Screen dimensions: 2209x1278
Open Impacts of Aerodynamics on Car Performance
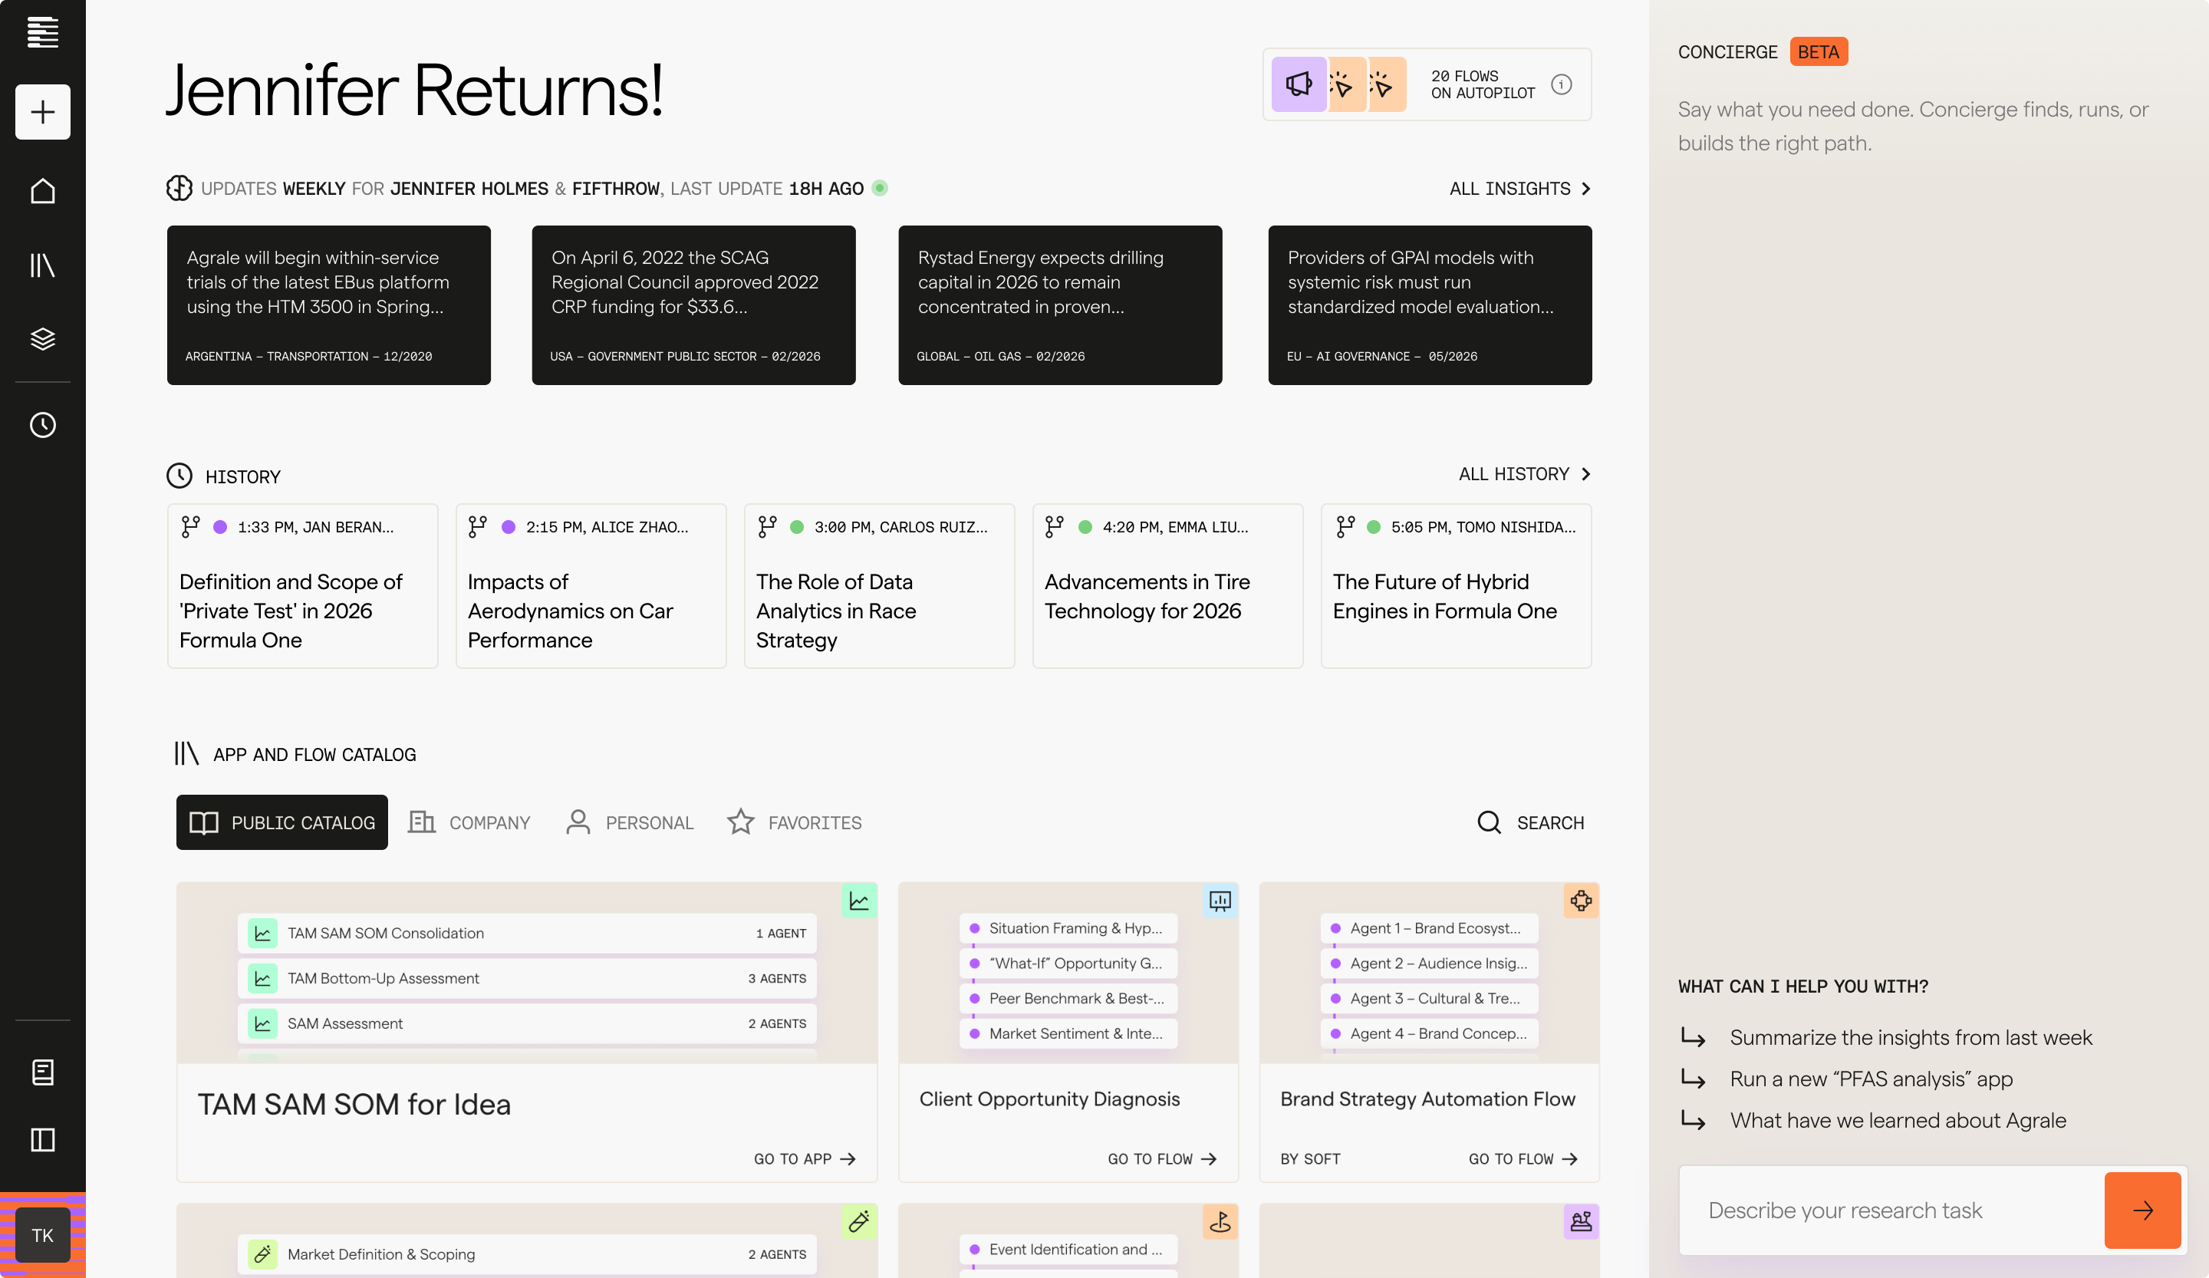pos(591,585)
